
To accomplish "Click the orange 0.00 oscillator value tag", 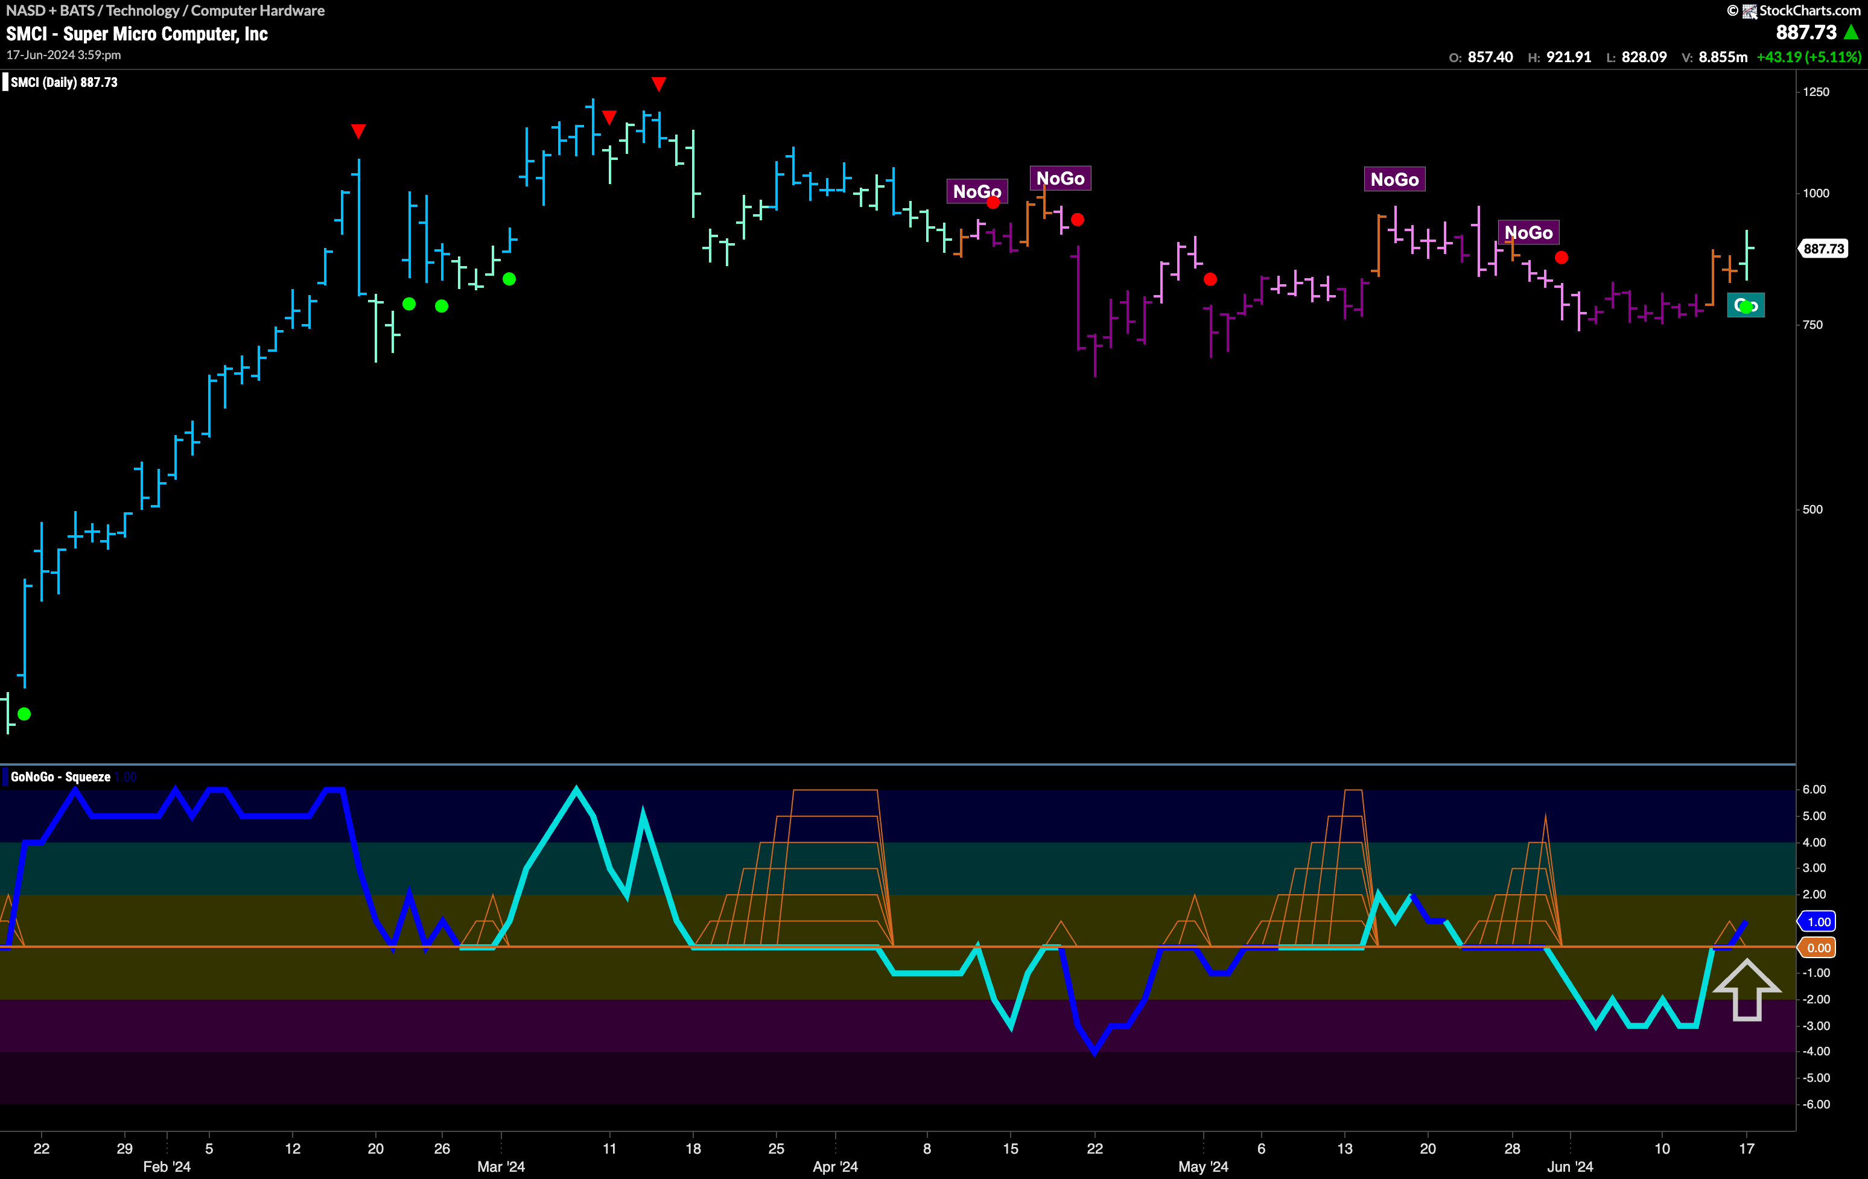I will click(1817, 947).
